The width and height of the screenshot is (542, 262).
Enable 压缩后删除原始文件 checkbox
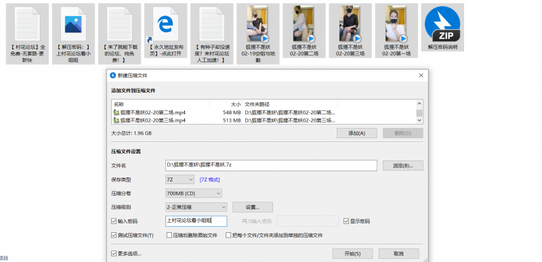169,236
